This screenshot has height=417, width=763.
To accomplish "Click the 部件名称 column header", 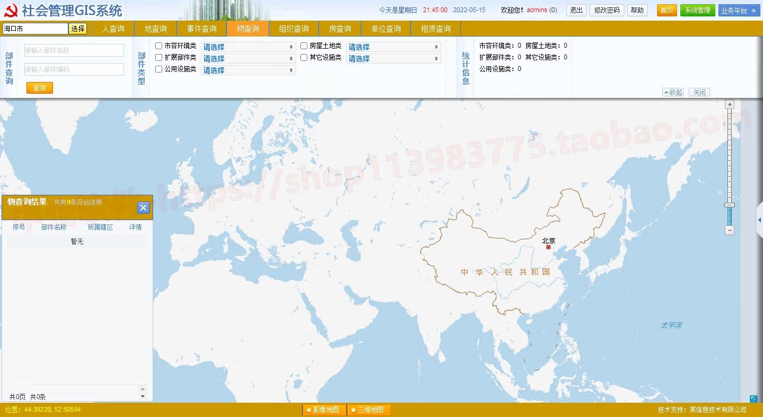I will click(x=54, y=227).
